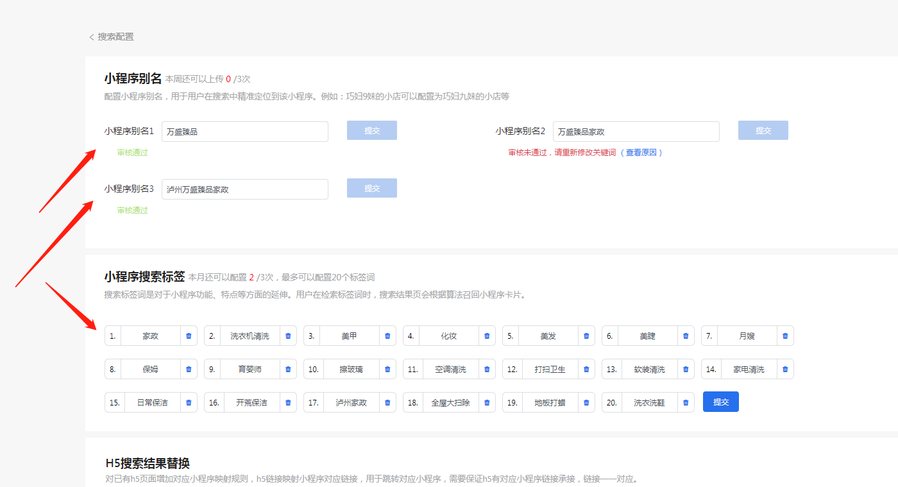Edit tag field 擦玻璃
Viewport: 898px width, 487px height.
tap(352, 369)
